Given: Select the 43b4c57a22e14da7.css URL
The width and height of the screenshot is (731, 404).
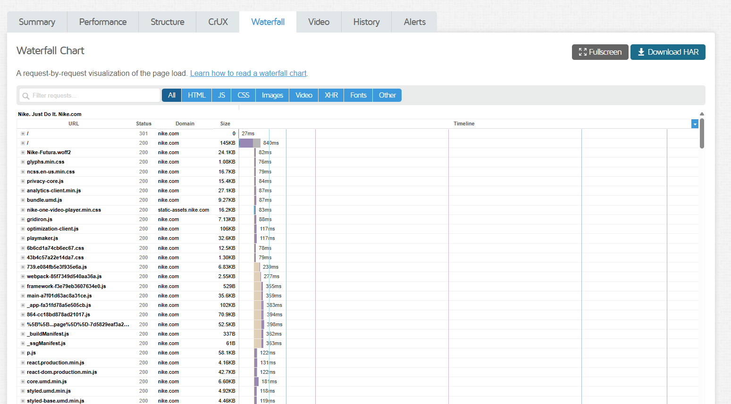Looking at the screenshot, I should [x=55, y=258].
